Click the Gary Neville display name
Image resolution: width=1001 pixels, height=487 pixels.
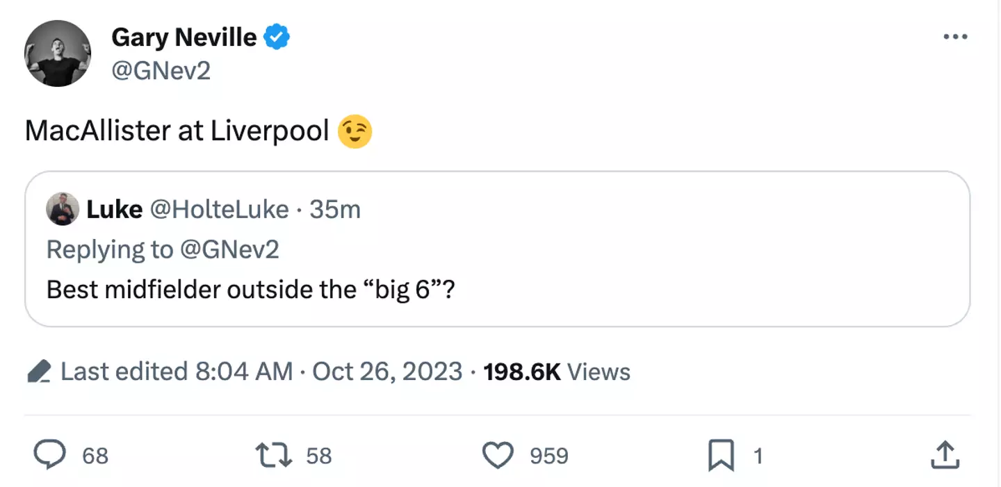(184, 38)
